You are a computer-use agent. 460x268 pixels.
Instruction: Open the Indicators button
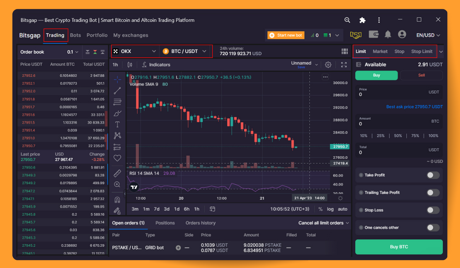(x=156, y=65)
